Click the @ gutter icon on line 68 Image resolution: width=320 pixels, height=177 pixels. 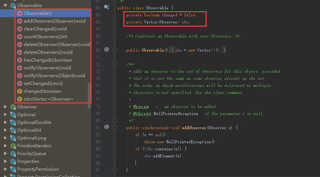[x=107, y=49]
